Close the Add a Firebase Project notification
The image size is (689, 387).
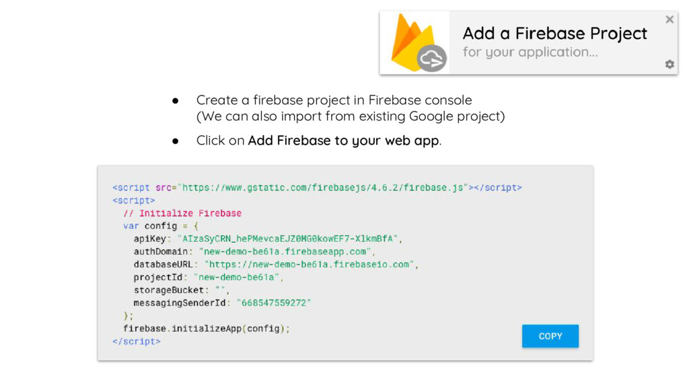pyautogui.click(x=669, y=19)
